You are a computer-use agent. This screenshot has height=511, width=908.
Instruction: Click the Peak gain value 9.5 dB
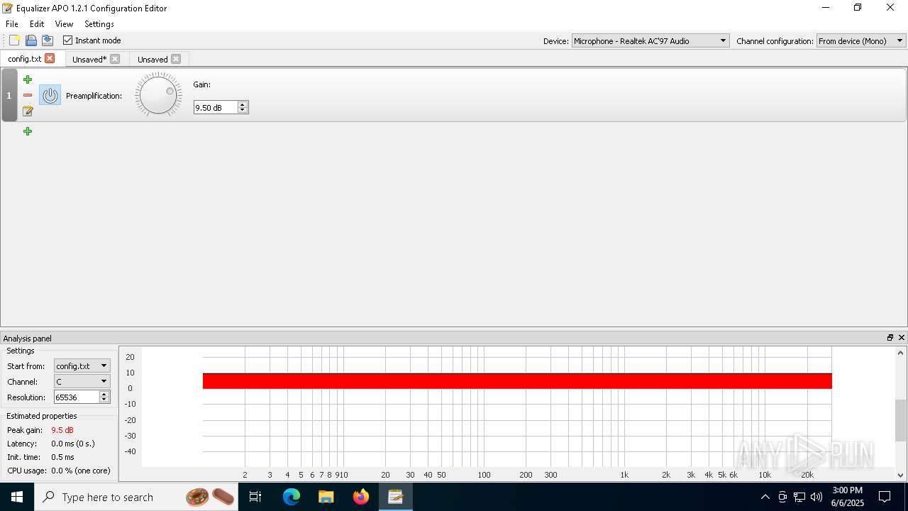click(62, 430)
